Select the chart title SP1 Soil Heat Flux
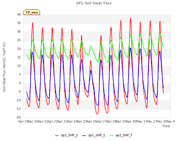Image resolution: width=188 pixels, height=141 pixels. click(x=94, y=3)
